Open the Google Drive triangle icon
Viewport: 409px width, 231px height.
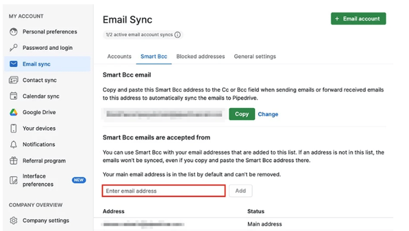coord(14,112)
